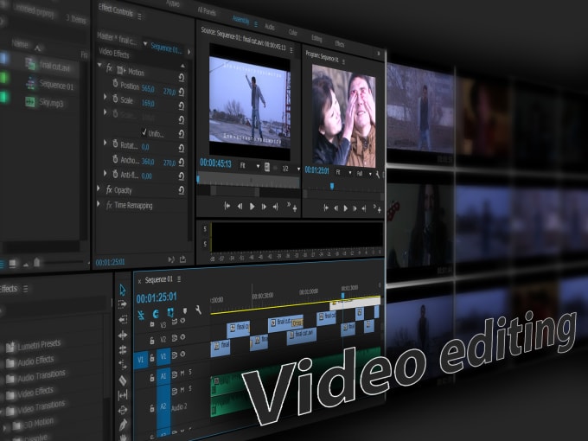Open the Effect Controls tab
This screenshot has height=441, width=588.
115,11
